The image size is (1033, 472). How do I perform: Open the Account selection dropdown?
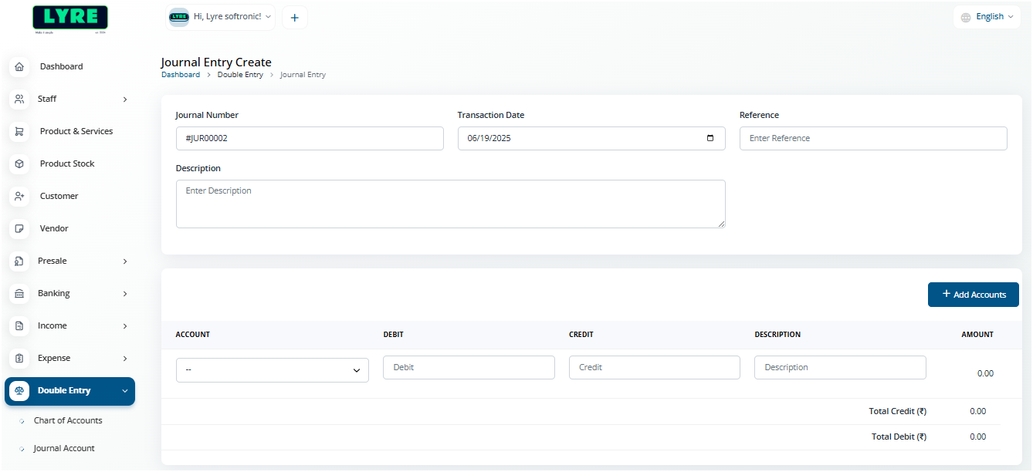pos(272,370)
